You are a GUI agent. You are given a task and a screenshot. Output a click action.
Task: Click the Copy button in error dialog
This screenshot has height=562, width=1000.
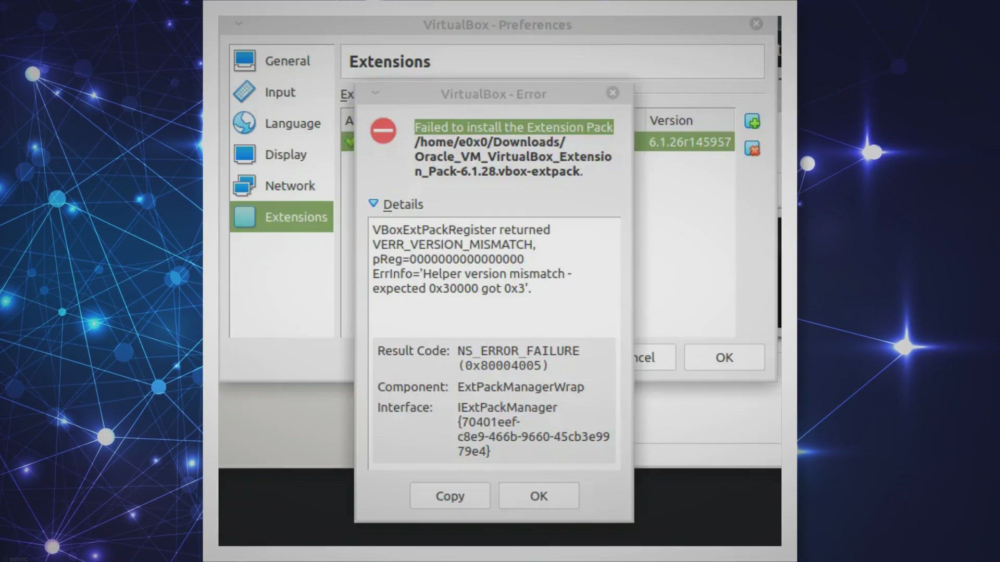[449, 495]
